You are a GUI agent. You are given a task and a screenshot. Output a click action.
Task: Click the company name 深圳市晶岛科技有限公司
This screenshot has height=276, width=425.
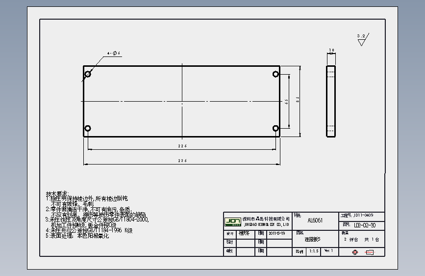[x=266, y=219]
